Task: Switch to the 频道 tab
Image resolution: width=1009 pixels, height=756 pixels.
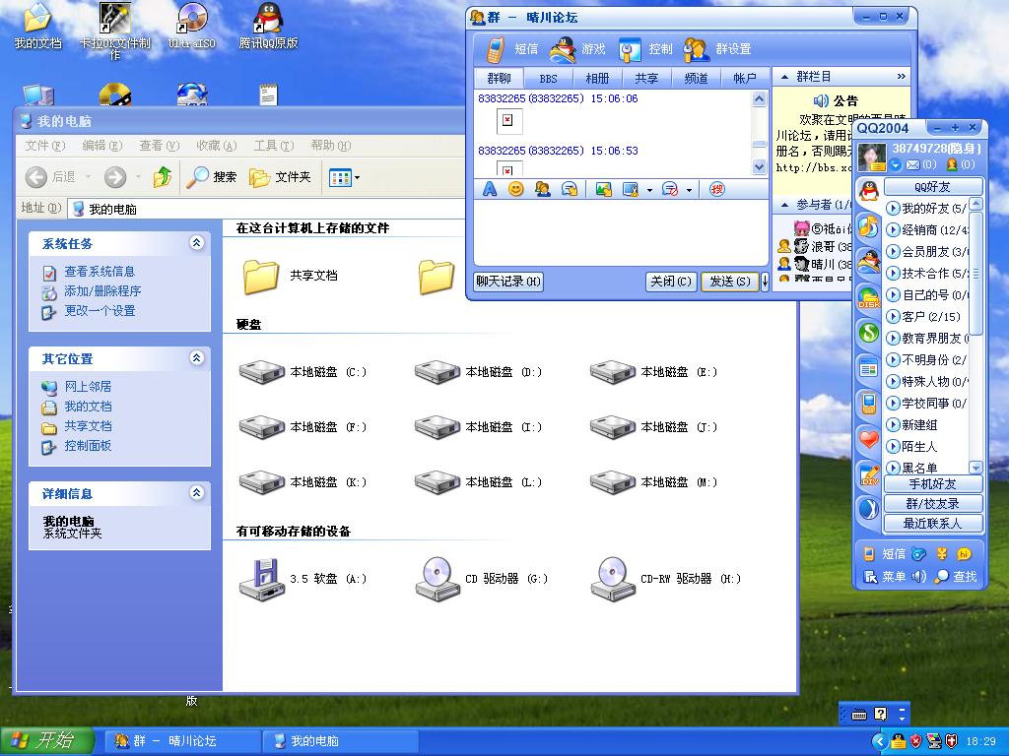Action: 696,79
